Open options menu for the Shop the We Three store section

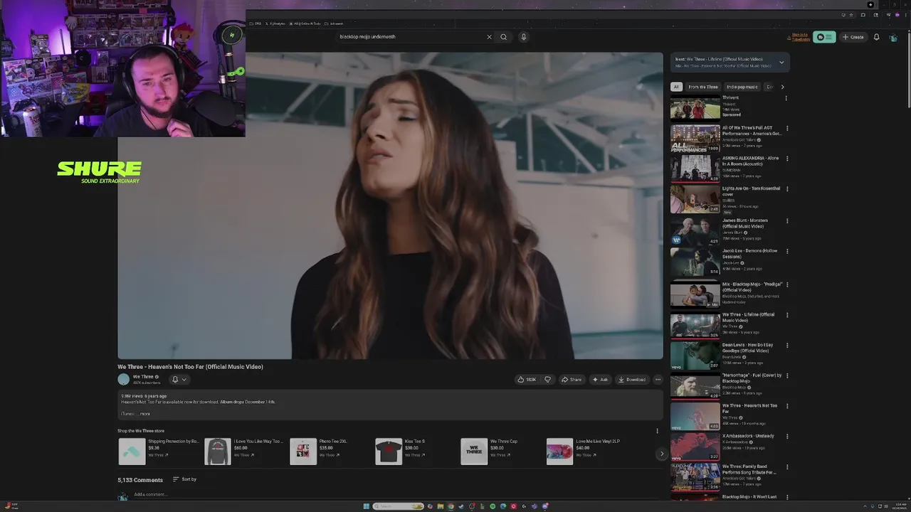pyautogui.click(x=657, y=431)
